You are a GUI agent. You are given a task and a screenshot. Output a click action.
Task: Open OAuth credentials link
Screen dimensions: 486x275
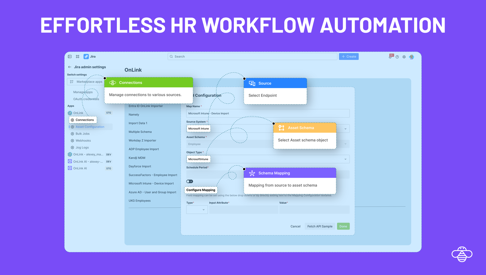(86, 99)
